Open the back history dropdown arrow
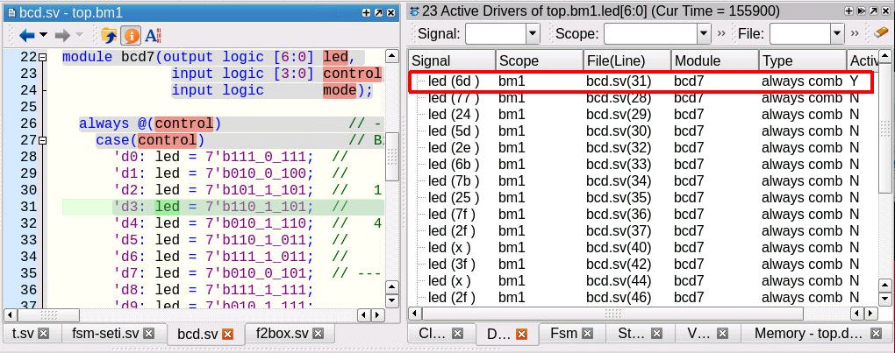 pos(43,35)
